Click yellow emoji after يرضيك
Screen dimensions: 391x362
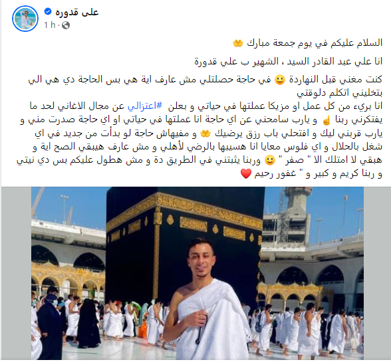(205, 134)
